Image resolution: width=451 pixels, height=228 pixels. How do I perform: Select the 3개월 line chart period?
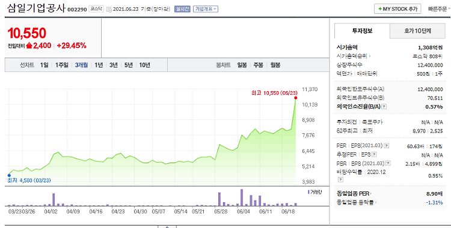tap(81, 65)
